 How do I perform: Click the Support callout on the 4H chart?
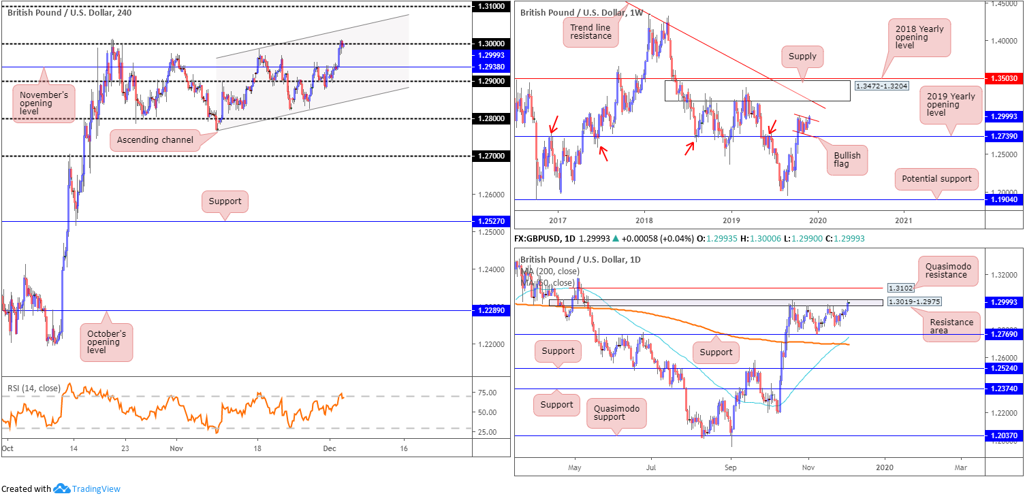[225, 201]
